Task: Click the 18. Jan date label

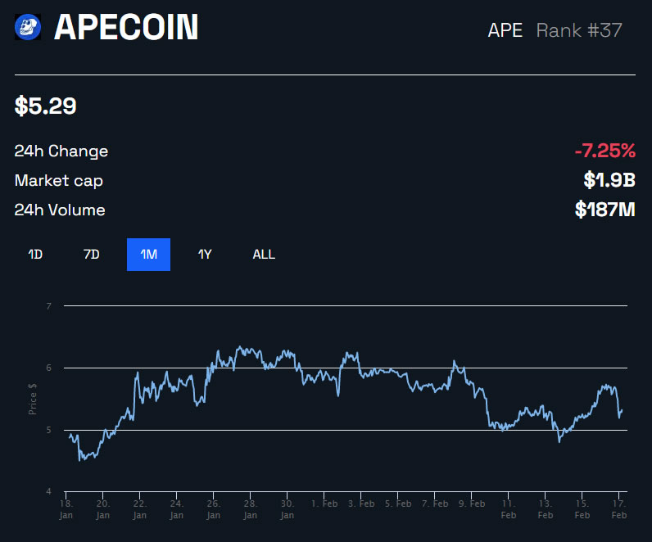Action: 66,509
